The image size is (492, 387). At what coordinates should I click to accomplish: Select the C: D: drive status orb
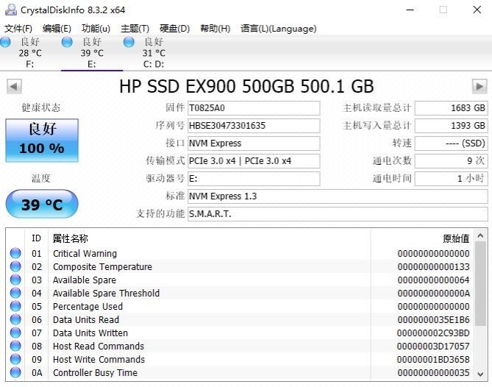(130, 43)
